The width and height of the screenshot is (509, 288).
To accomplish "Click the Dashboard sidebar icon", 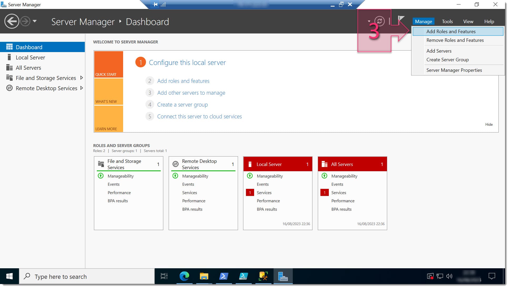I will click(x=9, y=47).
